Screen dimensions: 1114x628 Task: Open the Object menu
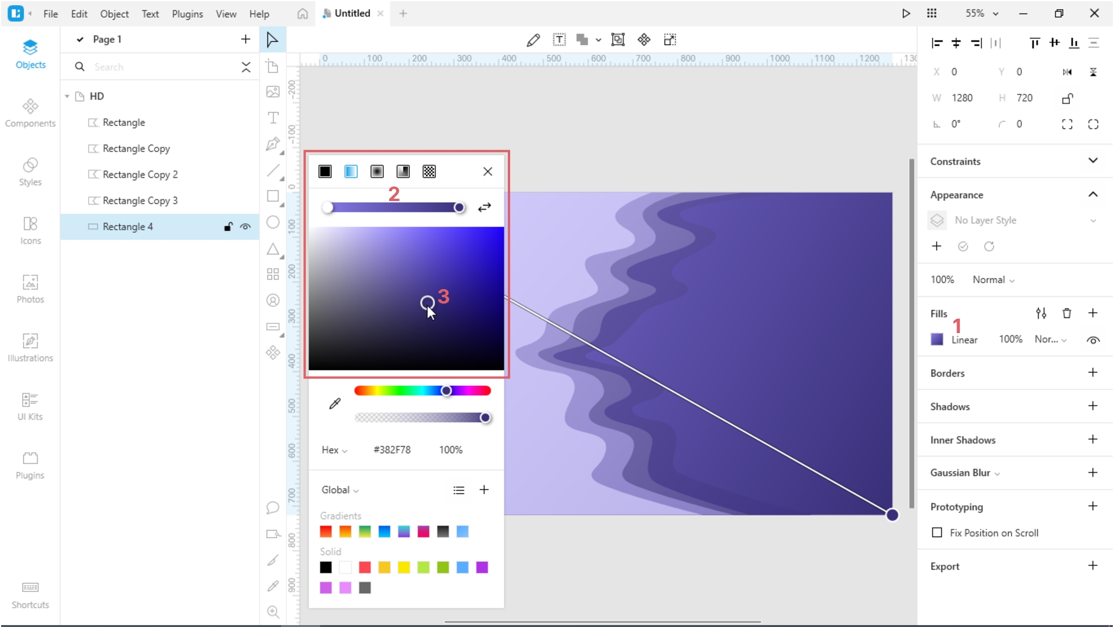tap(114, 14)
